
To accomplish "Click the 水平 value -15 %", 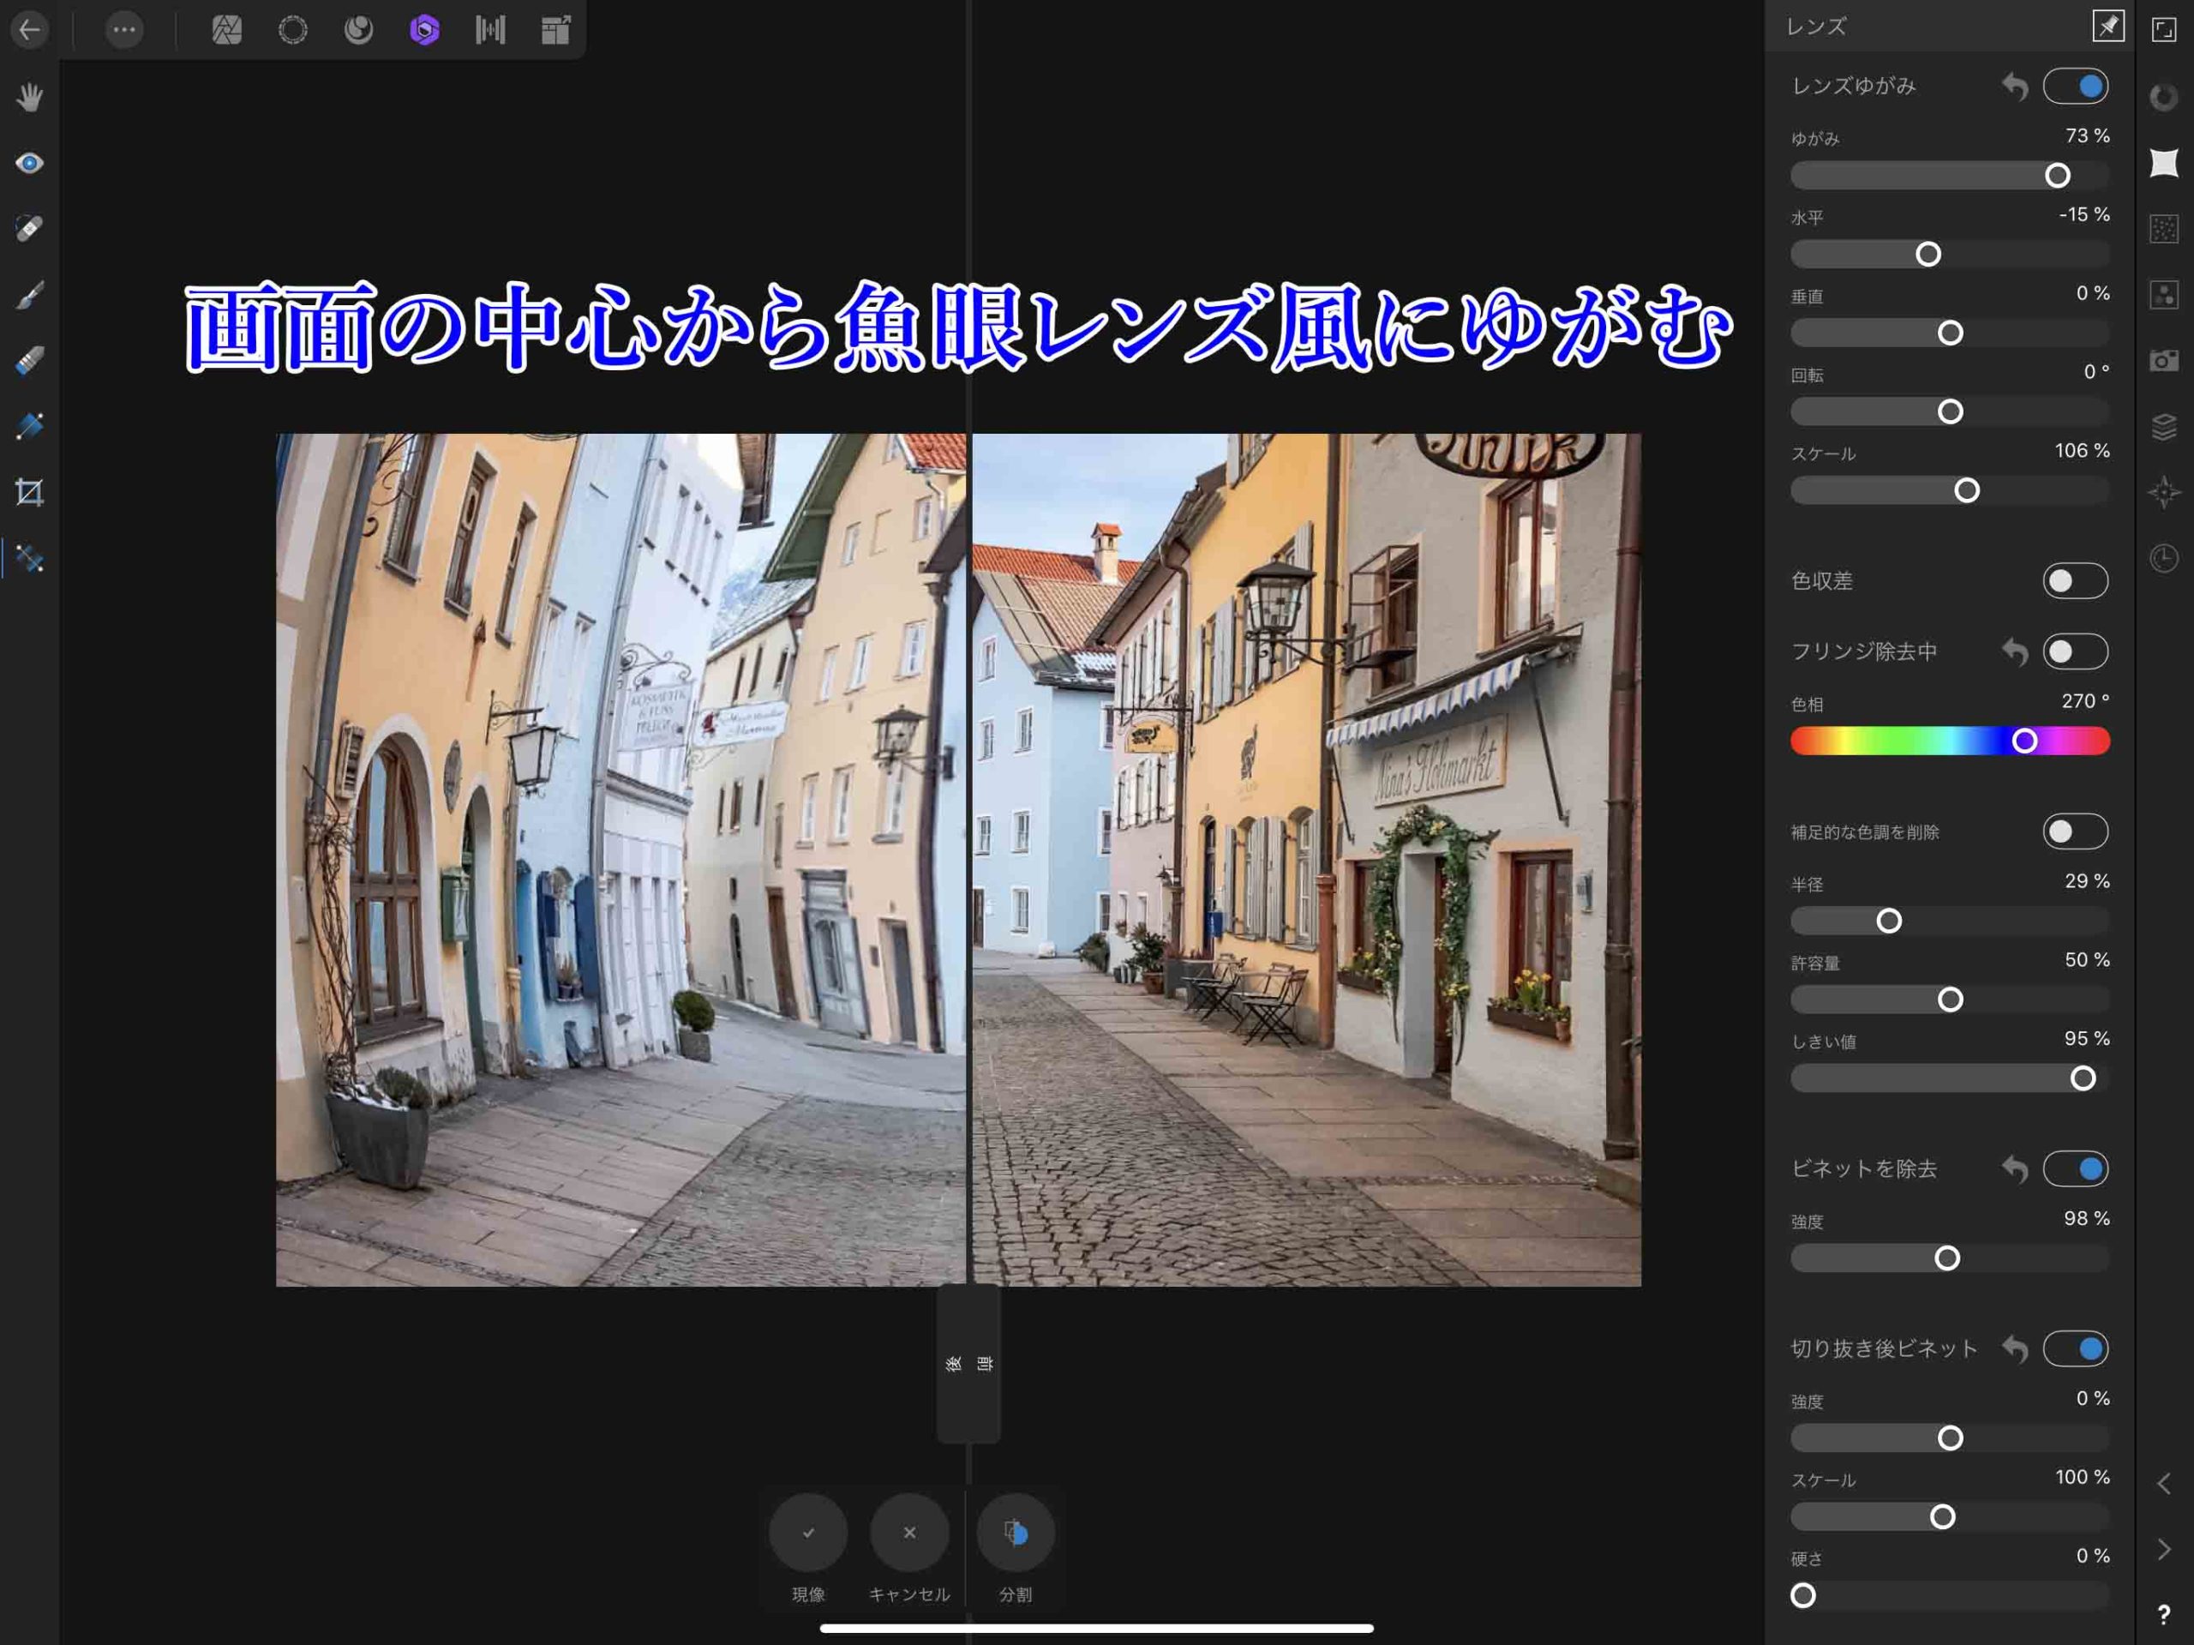I will [2084, 214].
